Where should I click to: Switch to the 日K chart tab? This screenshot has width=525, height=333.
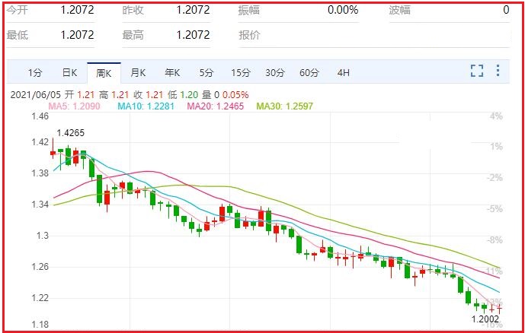pyautogui.click(x=69, y=73)
